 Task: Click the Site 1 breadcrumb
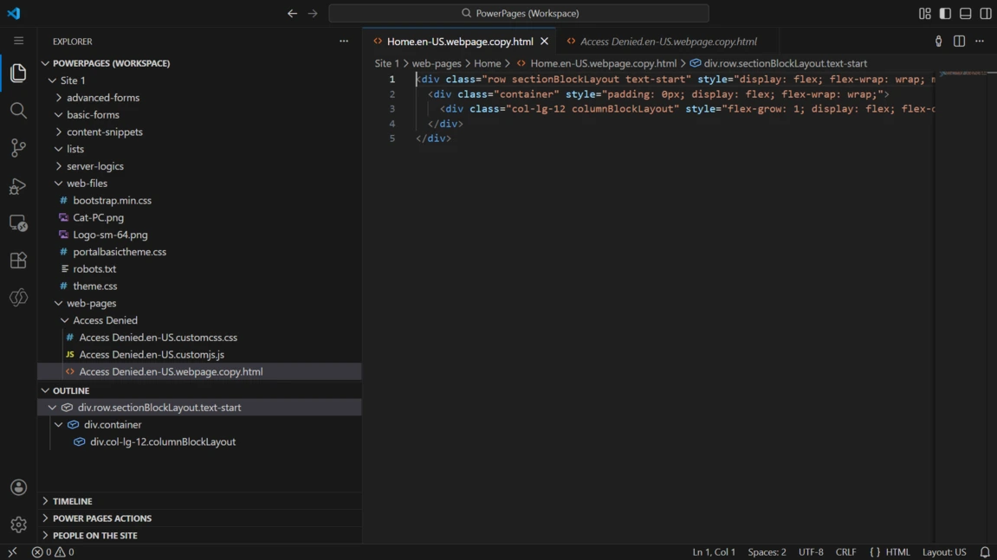(386, 63)
